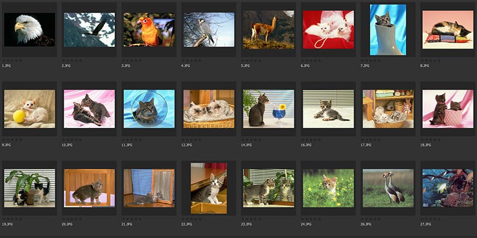Select white kitten with yellow ball thumbnail

(29, 109)
